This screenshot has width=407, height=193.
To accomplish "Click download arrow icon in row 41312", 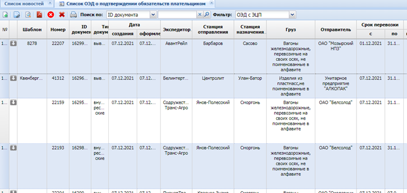I will pyautogui.click(x=13, y=78).
